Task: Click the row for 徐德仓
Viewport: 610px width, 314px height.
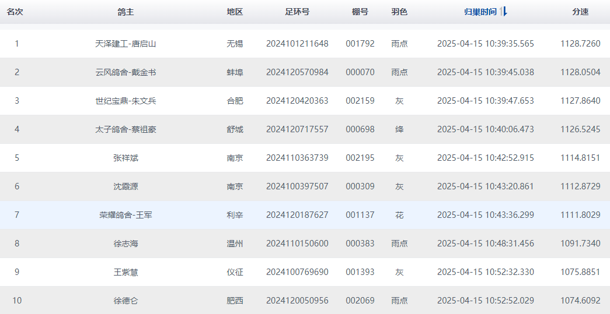Action: pyautogui.click(x=305, y=301)
